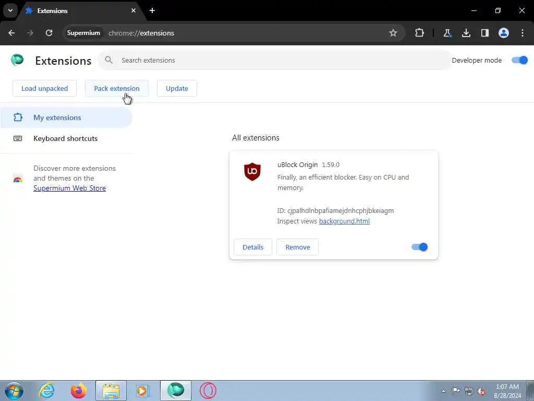Viewport: 534px width, 401px height.
Task: Open the Windows Start button
Action: pos(14,391)
